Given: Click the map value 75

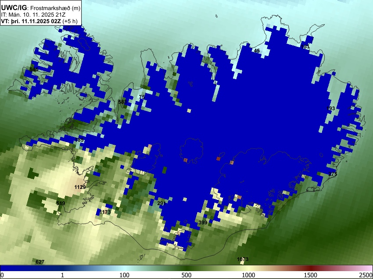Looking at the screenshot, I should click(142, 97).
